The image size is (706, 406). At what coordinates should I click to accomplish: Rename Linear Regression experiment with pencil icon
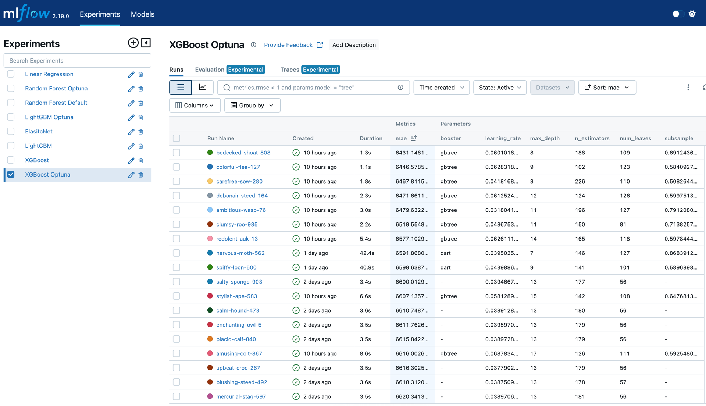click(x=131, y=74)
